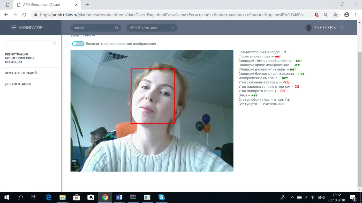The image size is (362, 203).
Task: Switch to Chrome on taskbar
Action: pyautogui.click(x=105, y=197)
